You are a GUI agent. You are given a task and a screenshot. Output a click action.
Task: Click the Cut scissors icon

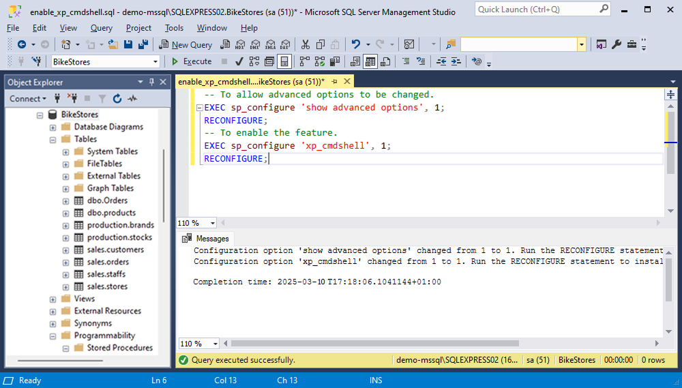306,44
